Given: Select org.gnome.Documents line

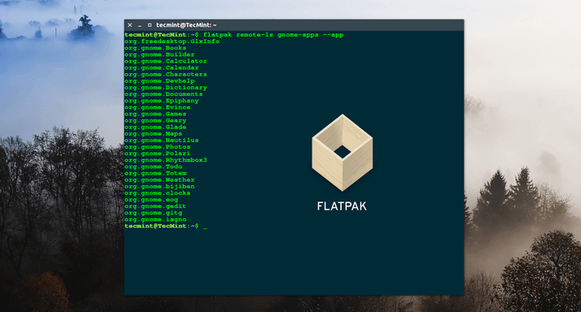Looking at the screenshot, I should point(164,94).
